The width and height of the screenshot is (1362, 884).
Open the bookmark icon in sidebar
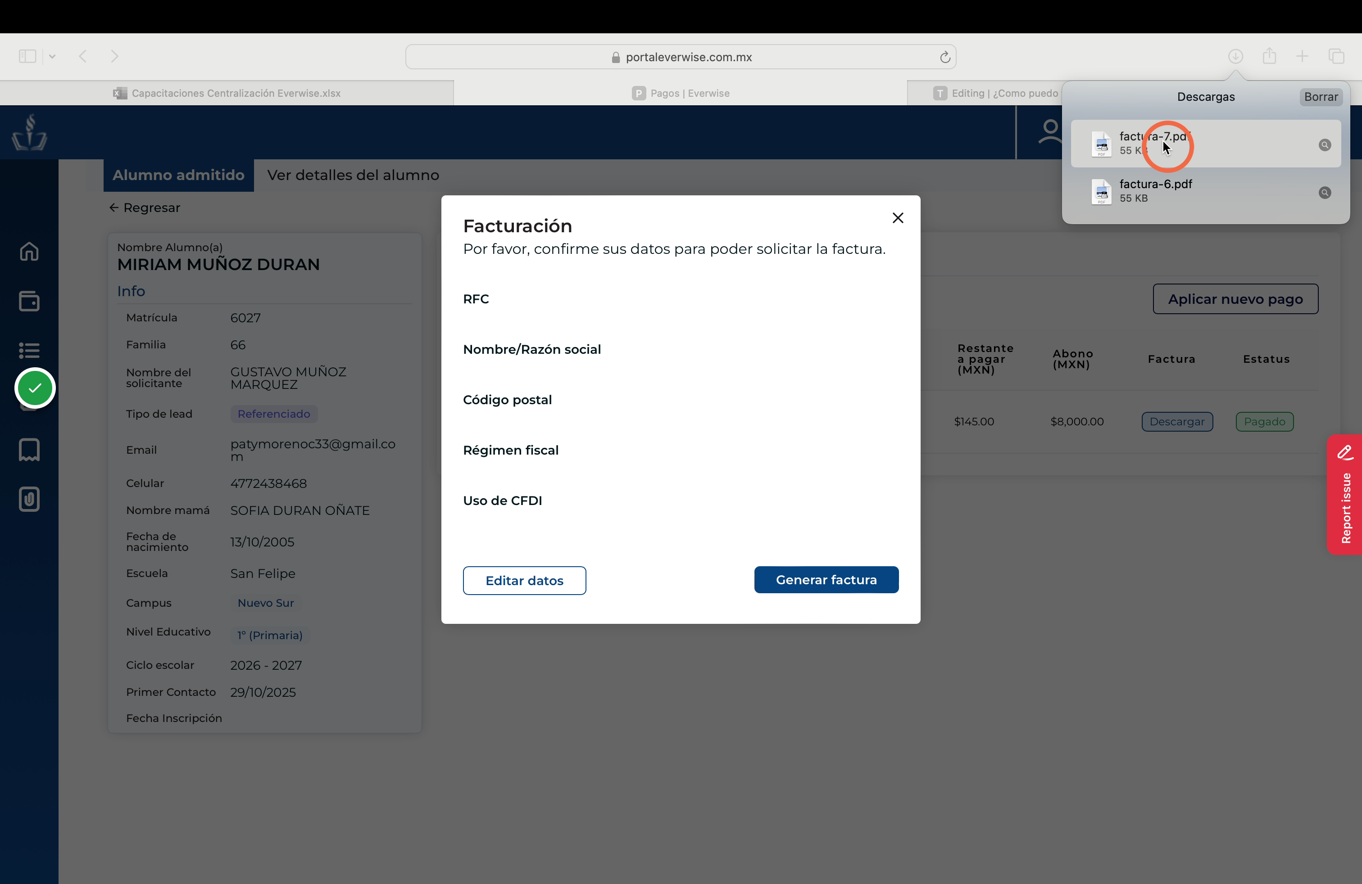(x=29, y=450)
